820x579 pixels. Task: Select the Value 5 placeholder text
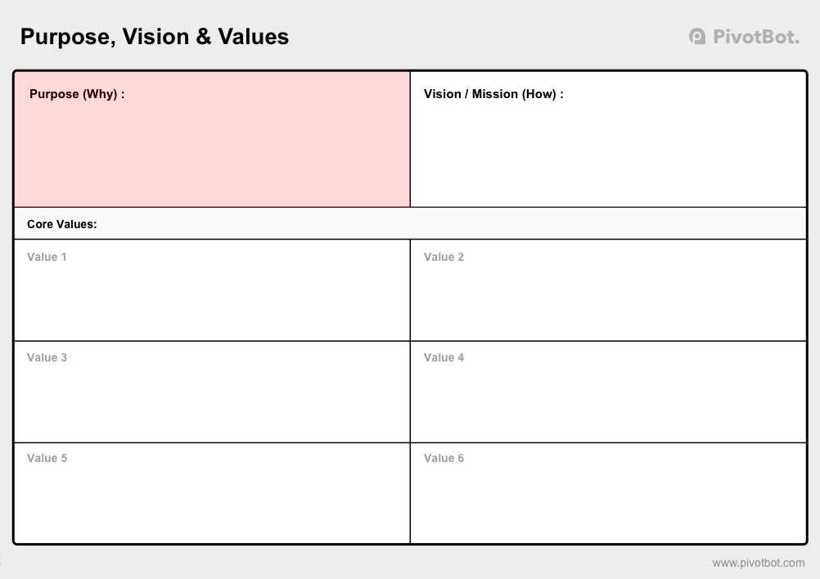[x=47, y=458]
